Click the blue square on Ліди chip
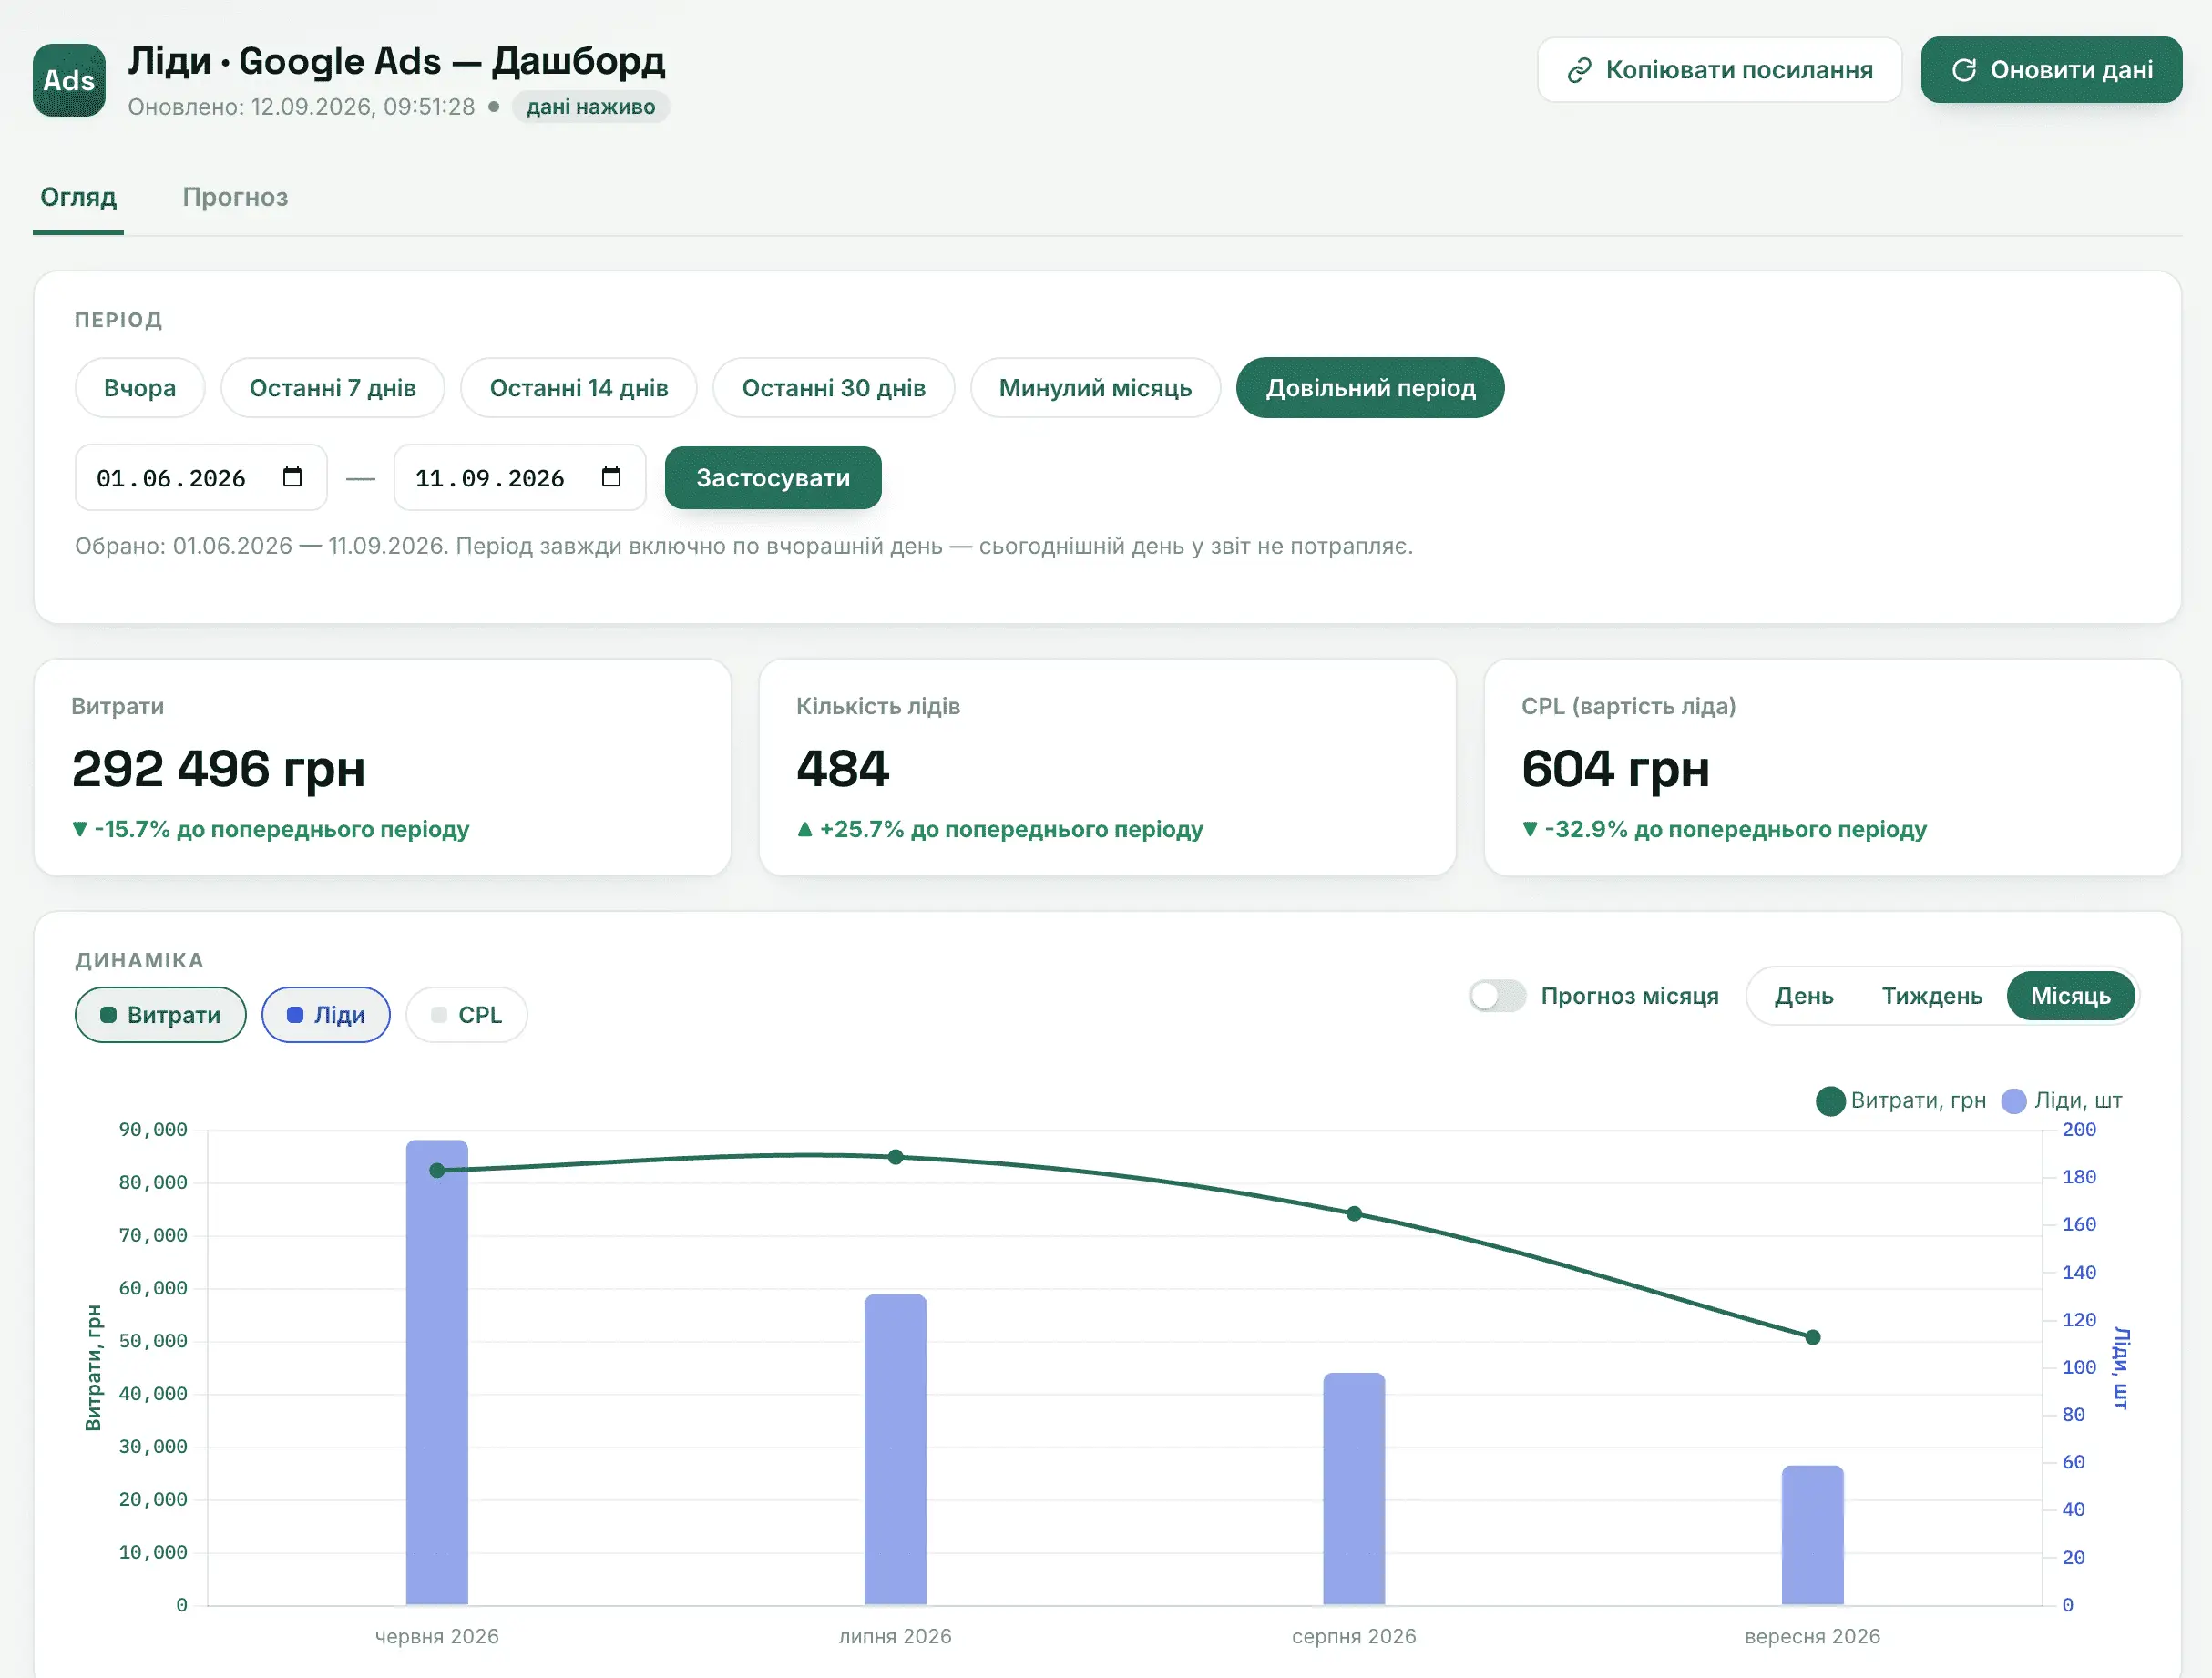 (295, 1015)
